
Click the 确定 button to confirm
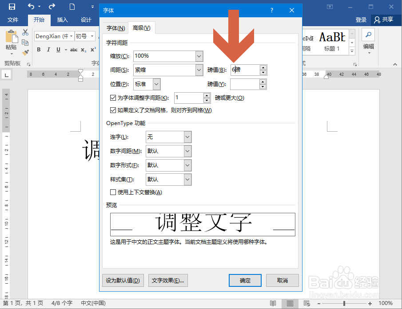click(x=245, y=280)
